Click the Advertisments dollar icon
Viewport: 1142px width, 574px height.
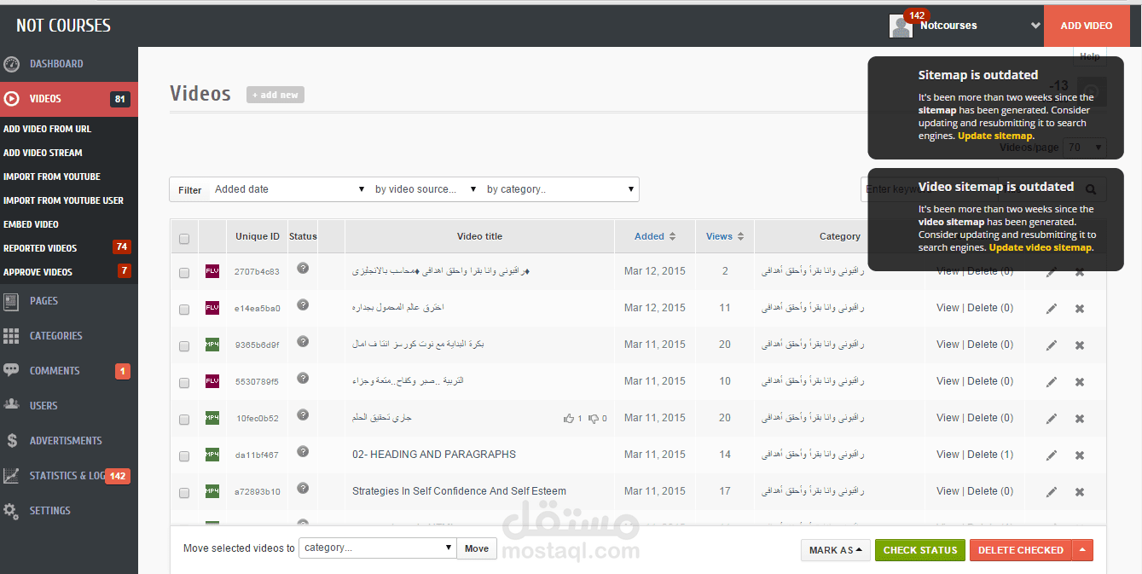pos(11,441)
